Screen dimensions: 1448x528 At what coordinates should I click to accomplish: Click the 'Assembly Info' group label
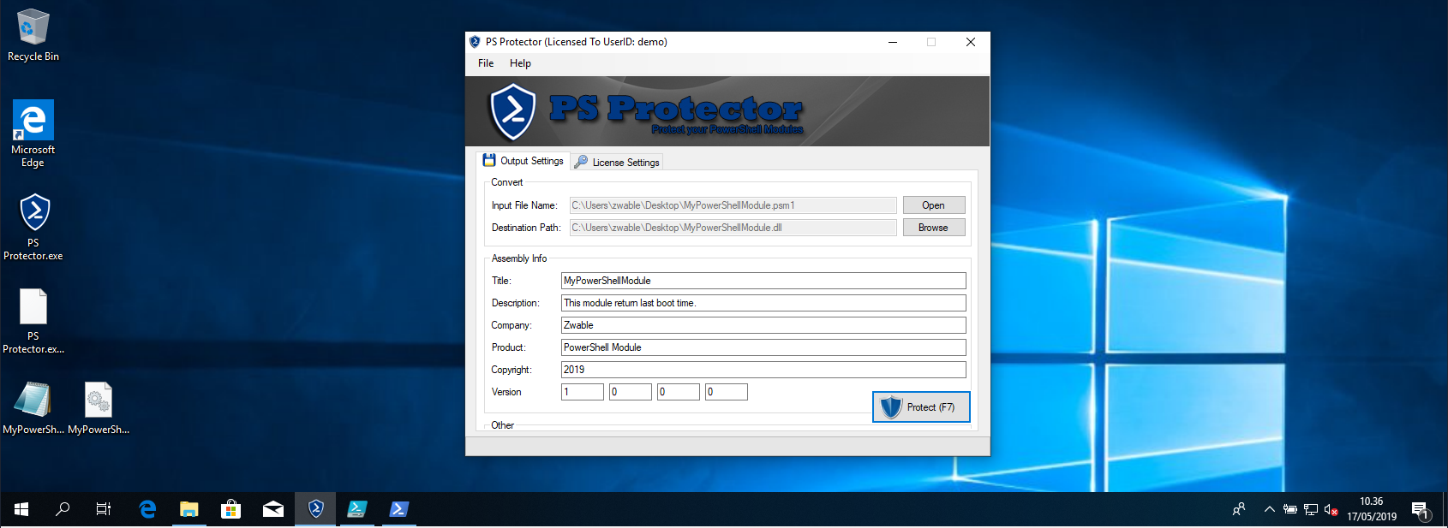coord(519,258)
